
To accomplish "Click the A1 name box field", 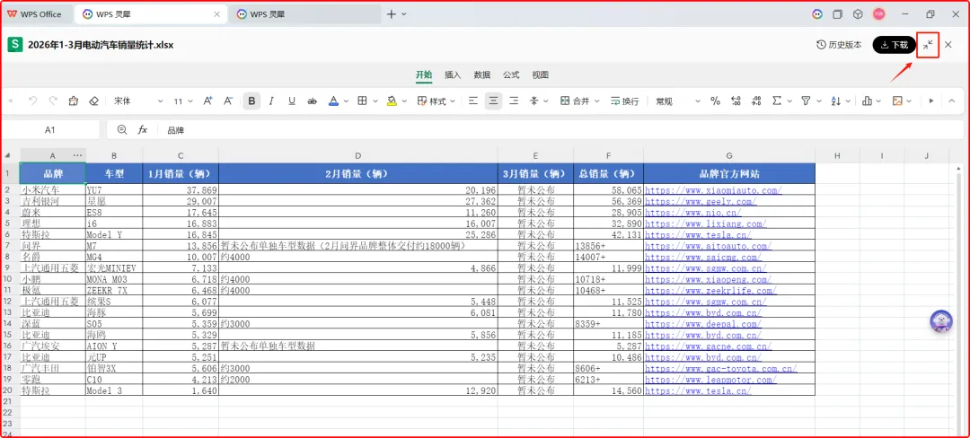I will [x=50, y=130].
